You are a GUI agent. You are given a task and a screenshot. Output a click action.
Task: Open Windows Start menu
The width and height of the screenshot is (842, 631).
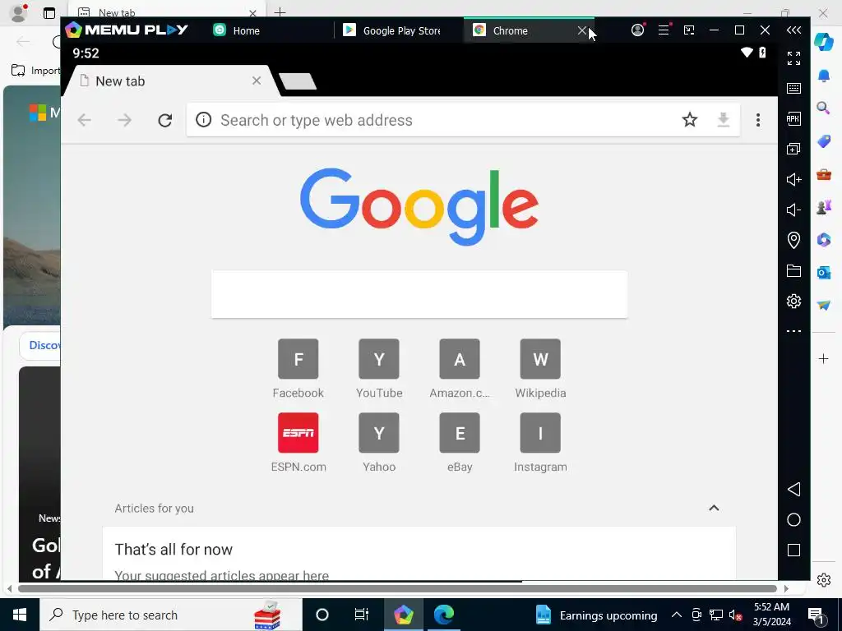point(20,615)
